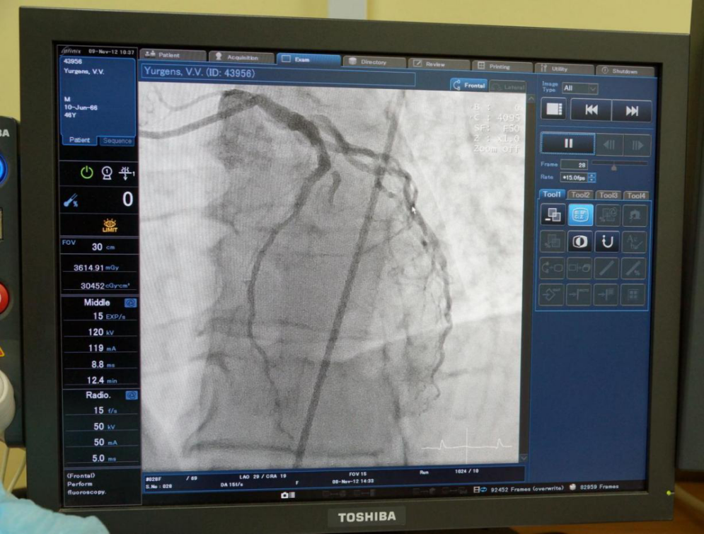Viewport: 704px width, 534px height.
Task: Click the diagonal line with percent tool
Action: 633,269
